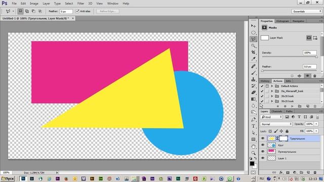Create a new group in Layers panel
Screen dimensions: 324x182
[301, 172]
